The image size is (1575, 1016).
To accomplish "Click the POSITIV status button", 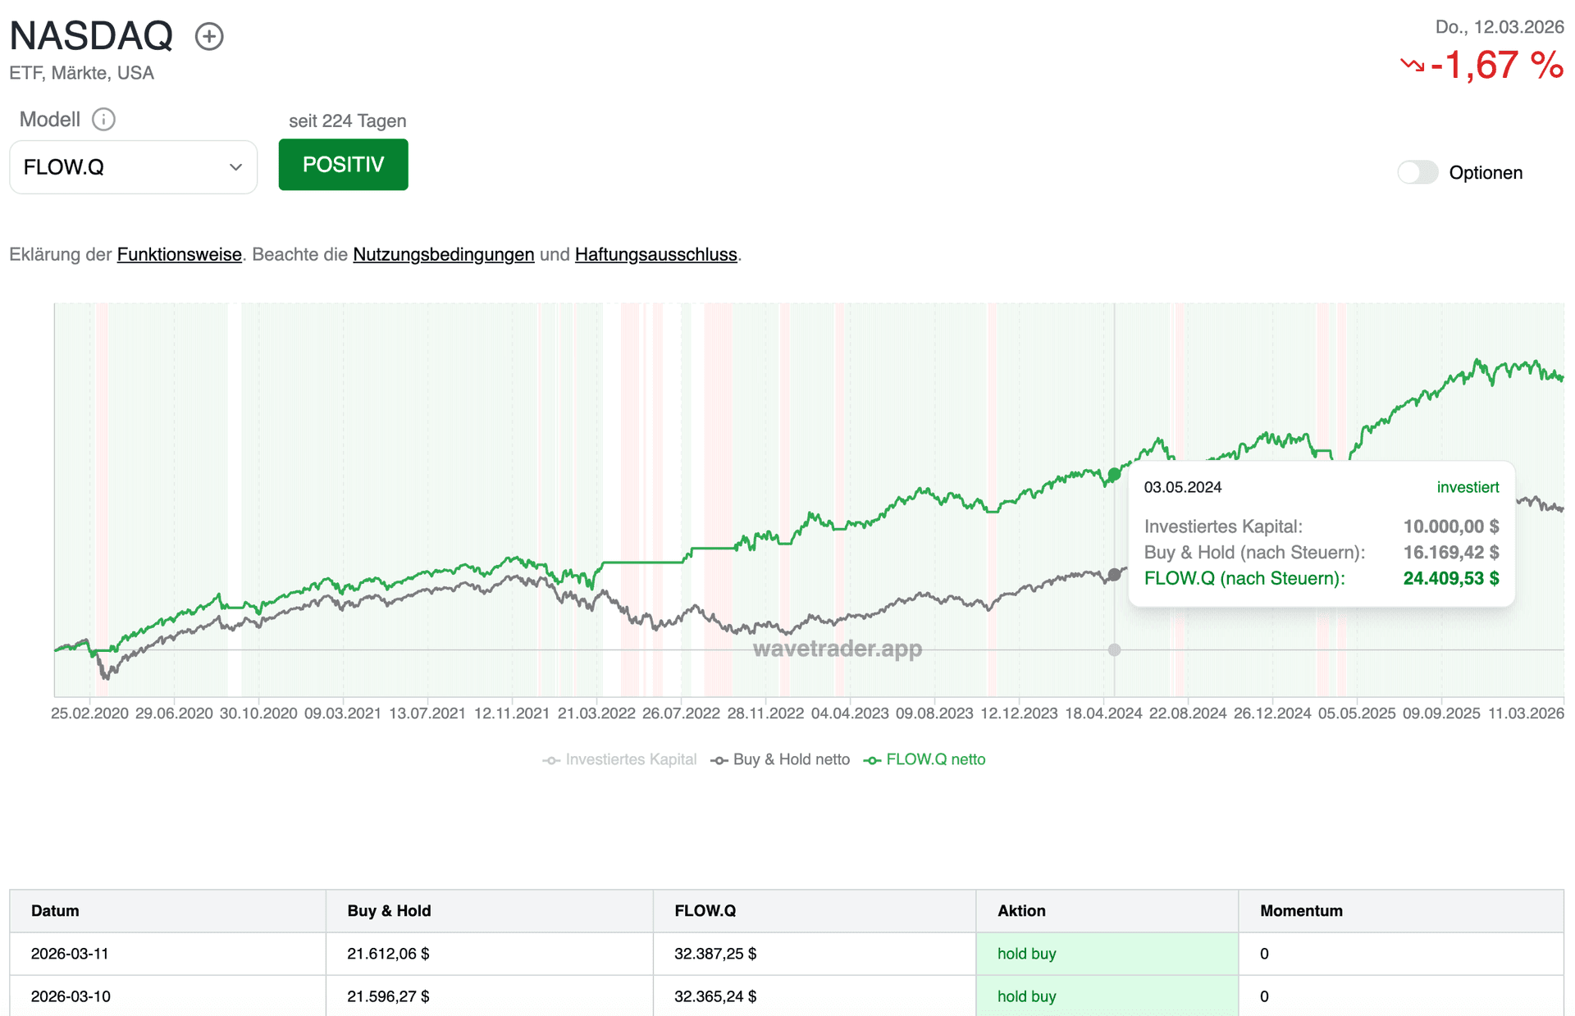I will (343, 165).
